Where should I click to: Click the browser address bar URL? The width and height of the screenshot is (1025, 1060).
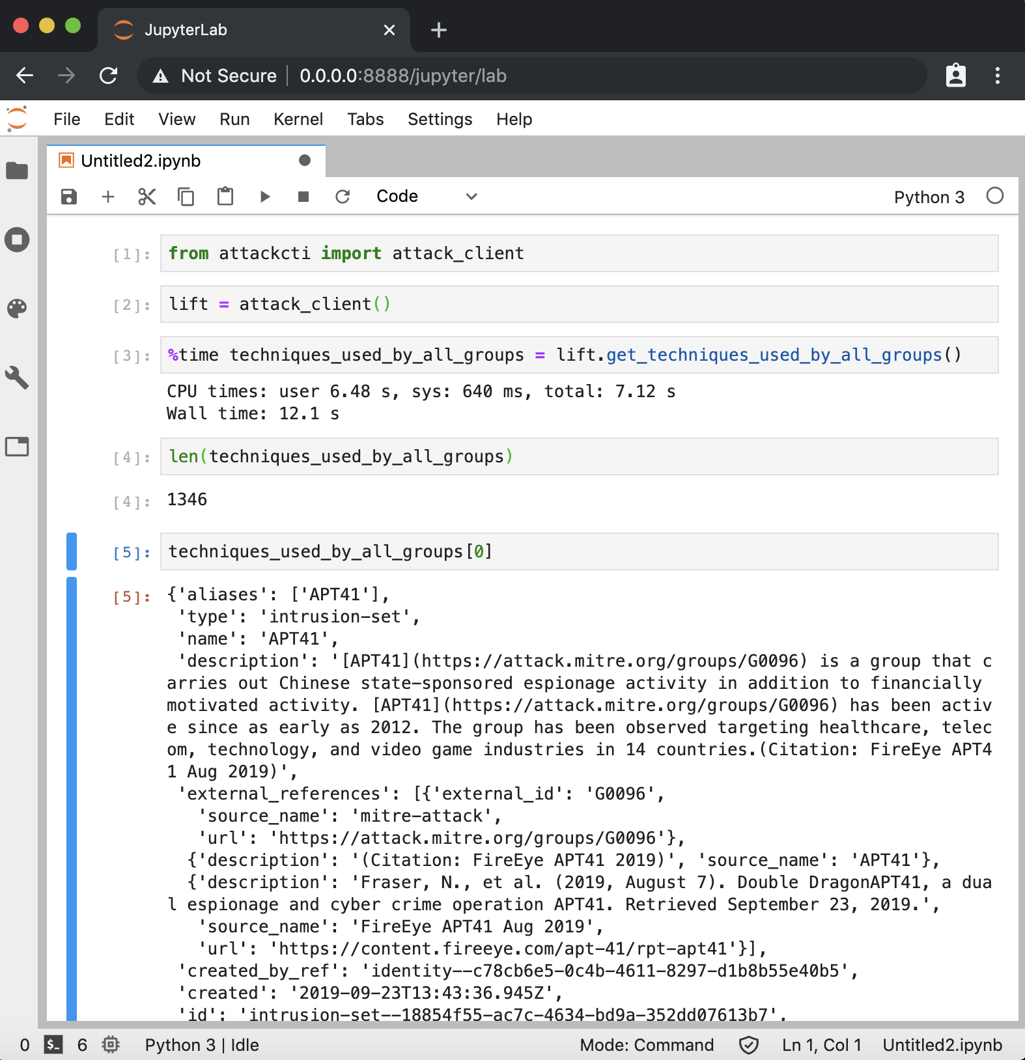[403, 76]
